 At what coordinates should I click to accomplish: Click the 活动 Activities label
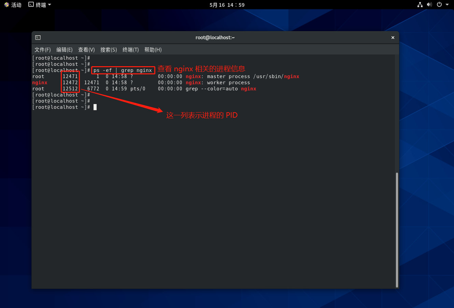[x=16, y=5]
